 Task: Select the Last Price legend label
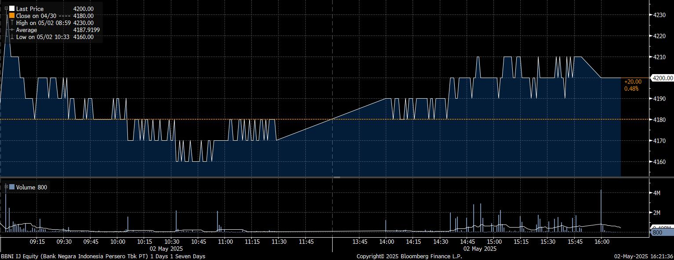tap(30, 9)
